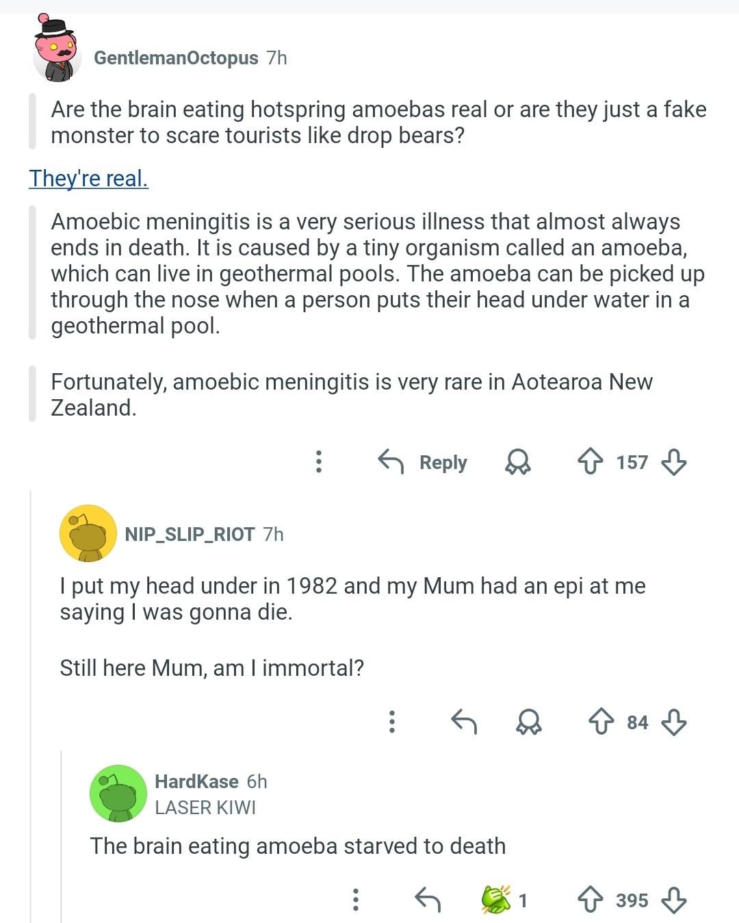
Task: Open three-dot menu on HardKase's comment
Action: tap(355, 899)
